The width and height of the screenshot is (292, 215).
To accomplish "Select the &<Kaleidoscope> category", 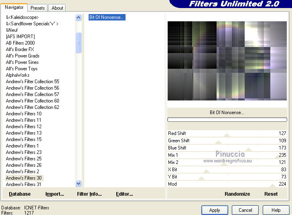I will point(22,17).
